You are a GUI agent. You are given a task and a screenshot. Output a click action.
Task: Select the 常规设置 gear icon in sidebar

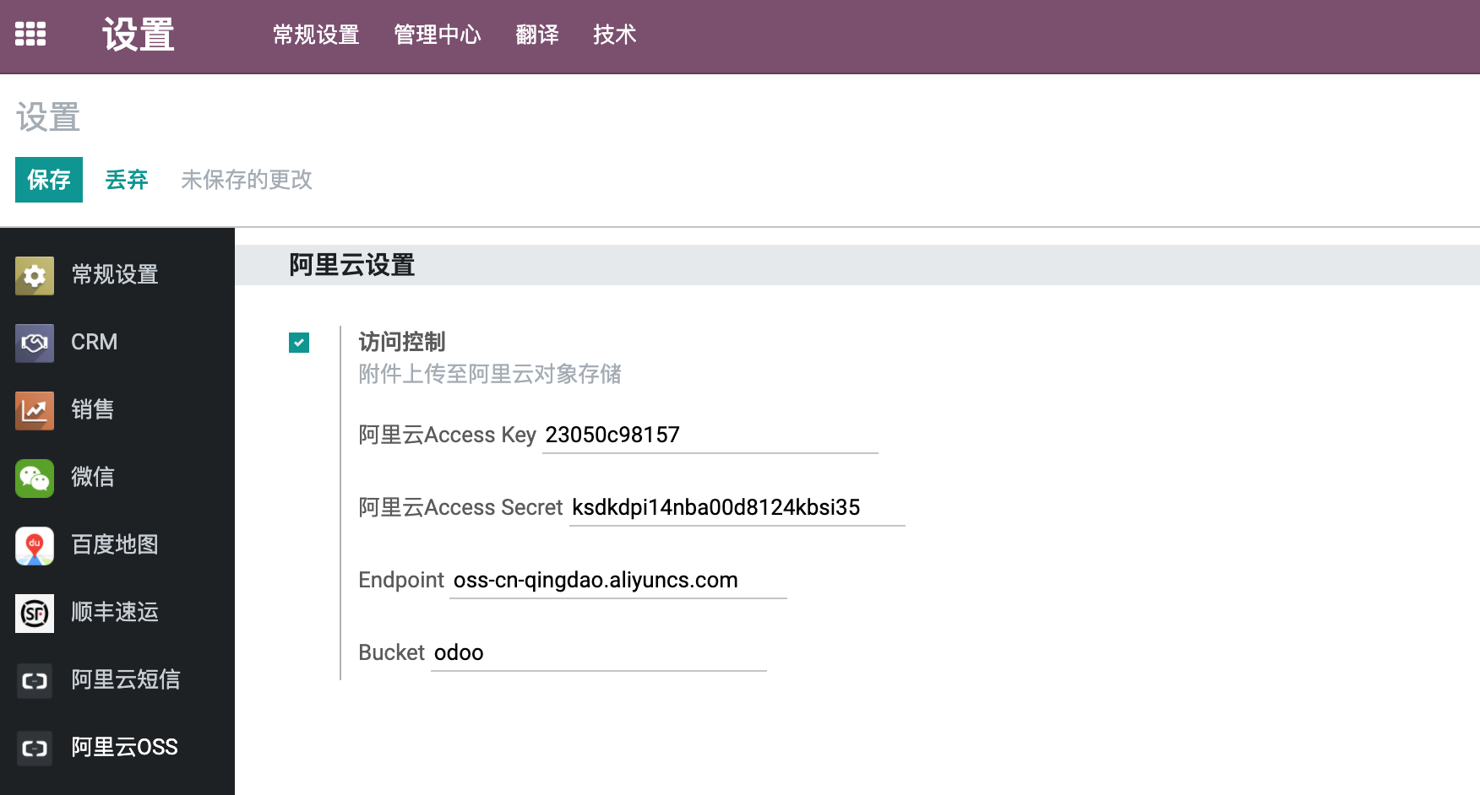point(34,275)
